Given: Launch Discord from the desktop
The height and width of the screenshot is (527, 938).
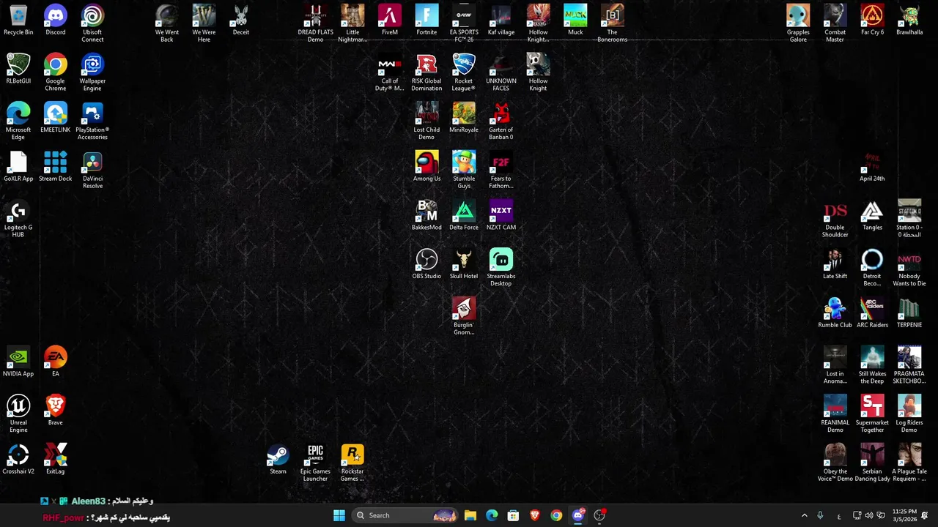Looking at the screenshot, I should click(56, 20).
